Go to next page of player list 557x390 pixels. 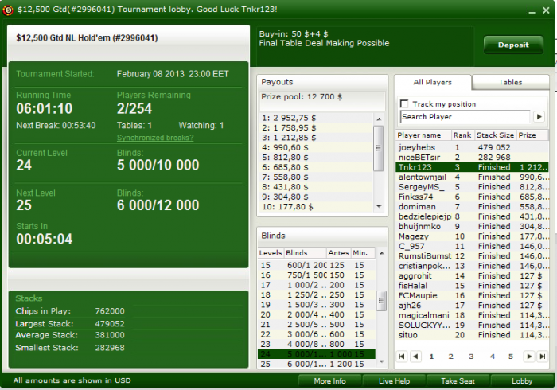point(529,357)
